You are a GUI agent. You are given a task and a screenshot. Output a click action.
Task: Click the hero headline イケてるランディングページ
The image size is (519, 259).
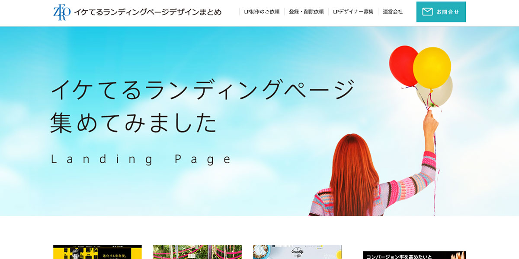202,91
